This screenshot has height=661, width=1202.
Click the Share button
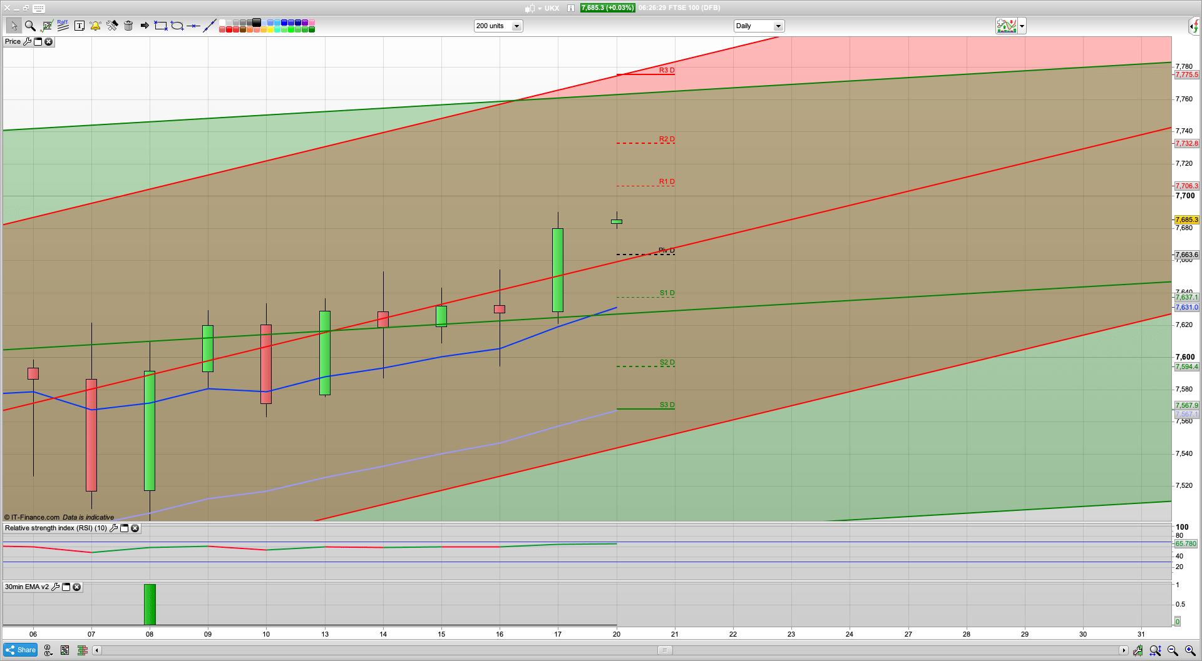click(21, 650)
